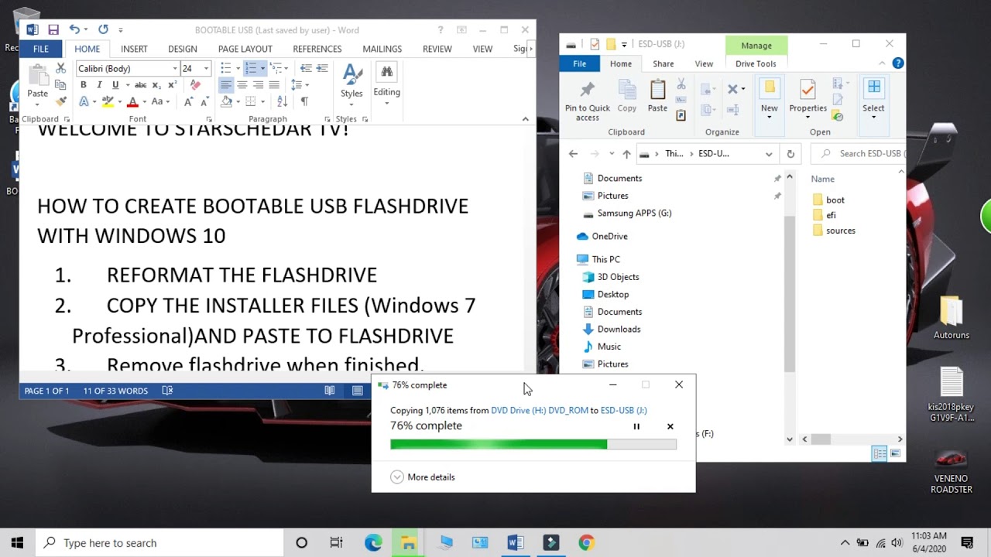Toggle Show/Hide paragraph marks
991x557 pixels.
(304, 101)
